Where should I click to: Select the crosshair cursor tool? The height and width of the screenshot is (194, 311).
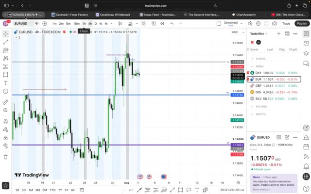tap(5, 34)
